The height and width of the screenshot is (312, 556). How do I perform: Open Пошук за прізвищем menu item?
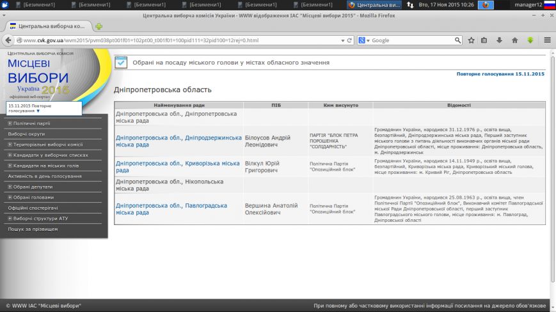pos(33,229)
